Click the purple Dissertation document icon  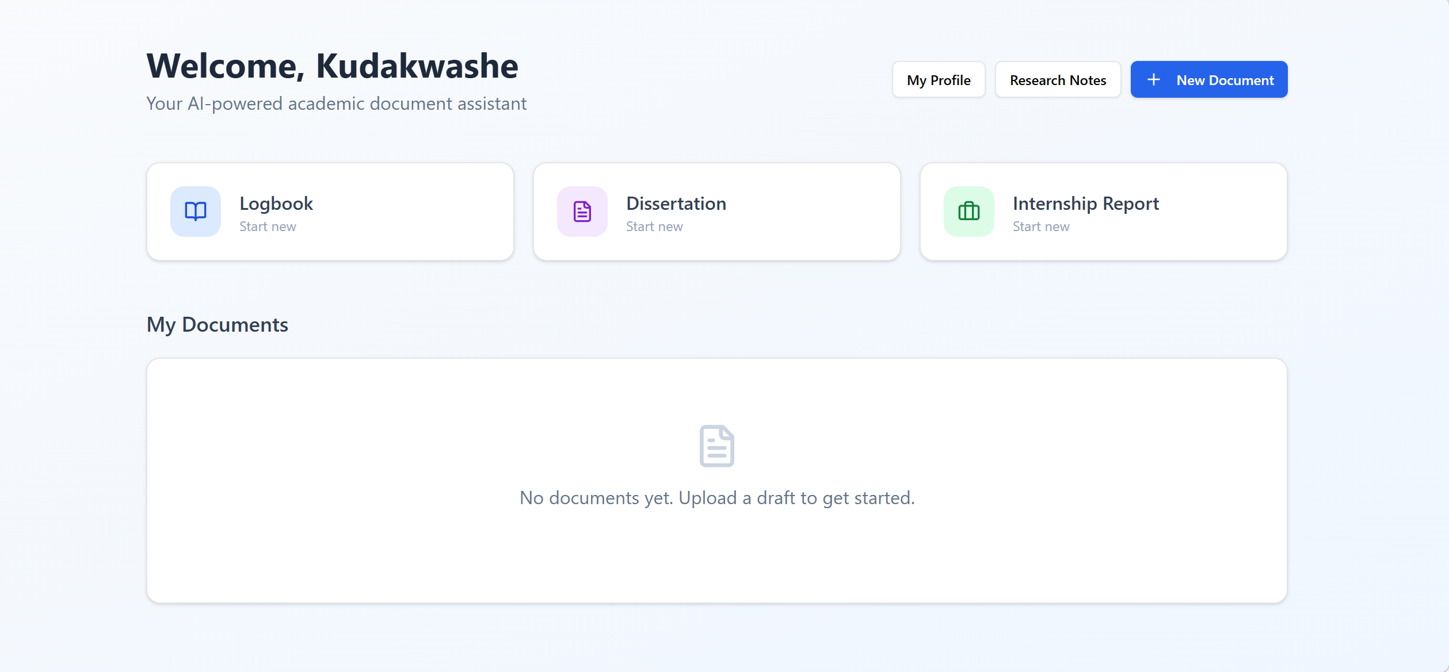click(x=582, y=212)
